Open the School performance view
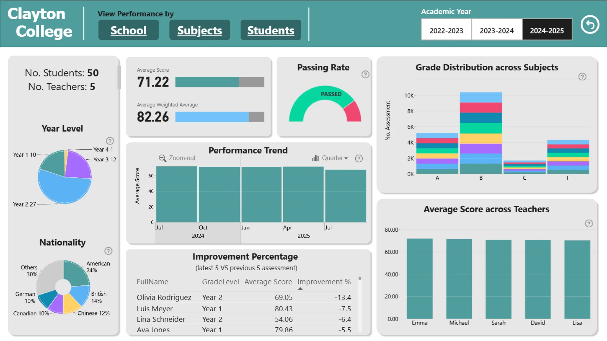The image size is (607, 341). pyautogui.click(x=128, y=30)
